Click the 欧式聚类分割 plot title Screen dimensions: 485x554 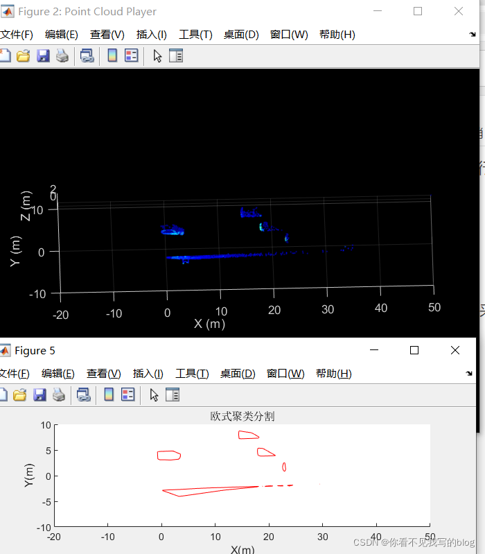coord(242,416)
